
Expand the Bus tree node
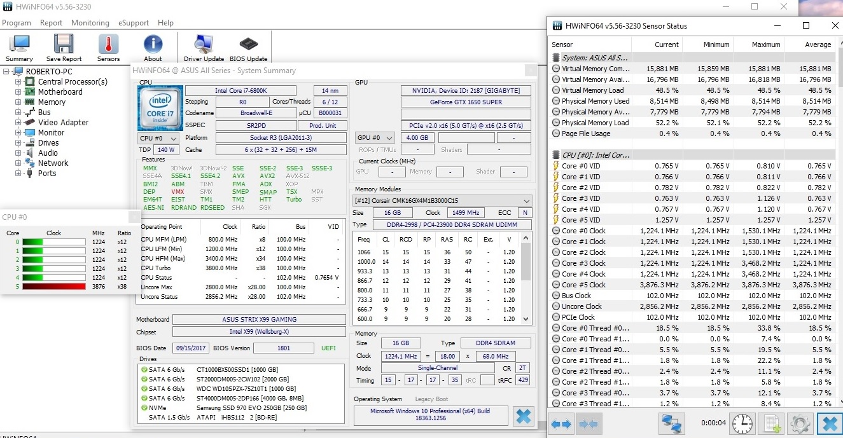19,113
